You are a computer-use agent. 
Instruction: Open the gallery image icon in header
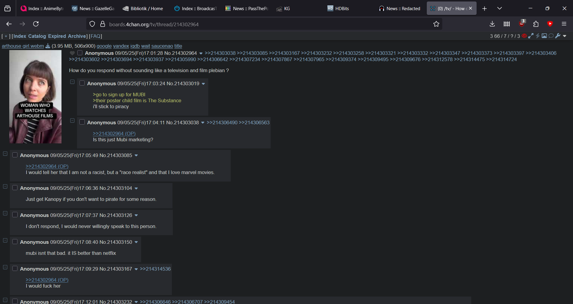coord(544,36)
